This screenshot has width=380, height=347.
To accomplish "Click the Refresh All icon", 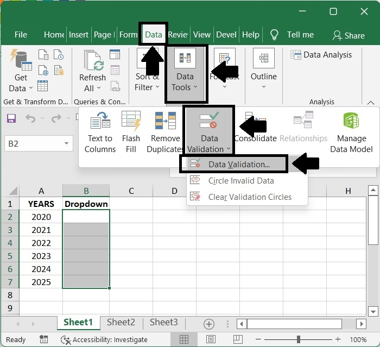I will click(x=94, y=60).
